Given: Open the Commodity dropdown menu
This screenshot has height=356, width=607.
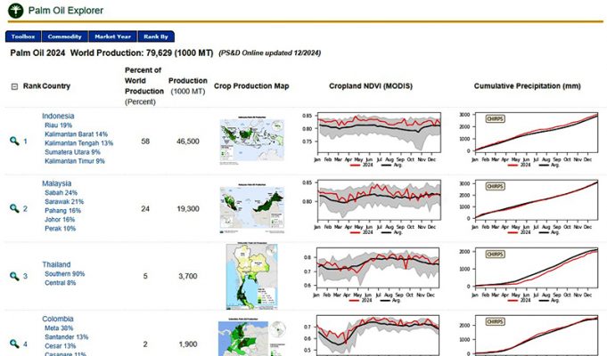Looking at the screenshot, I should 65,36.
